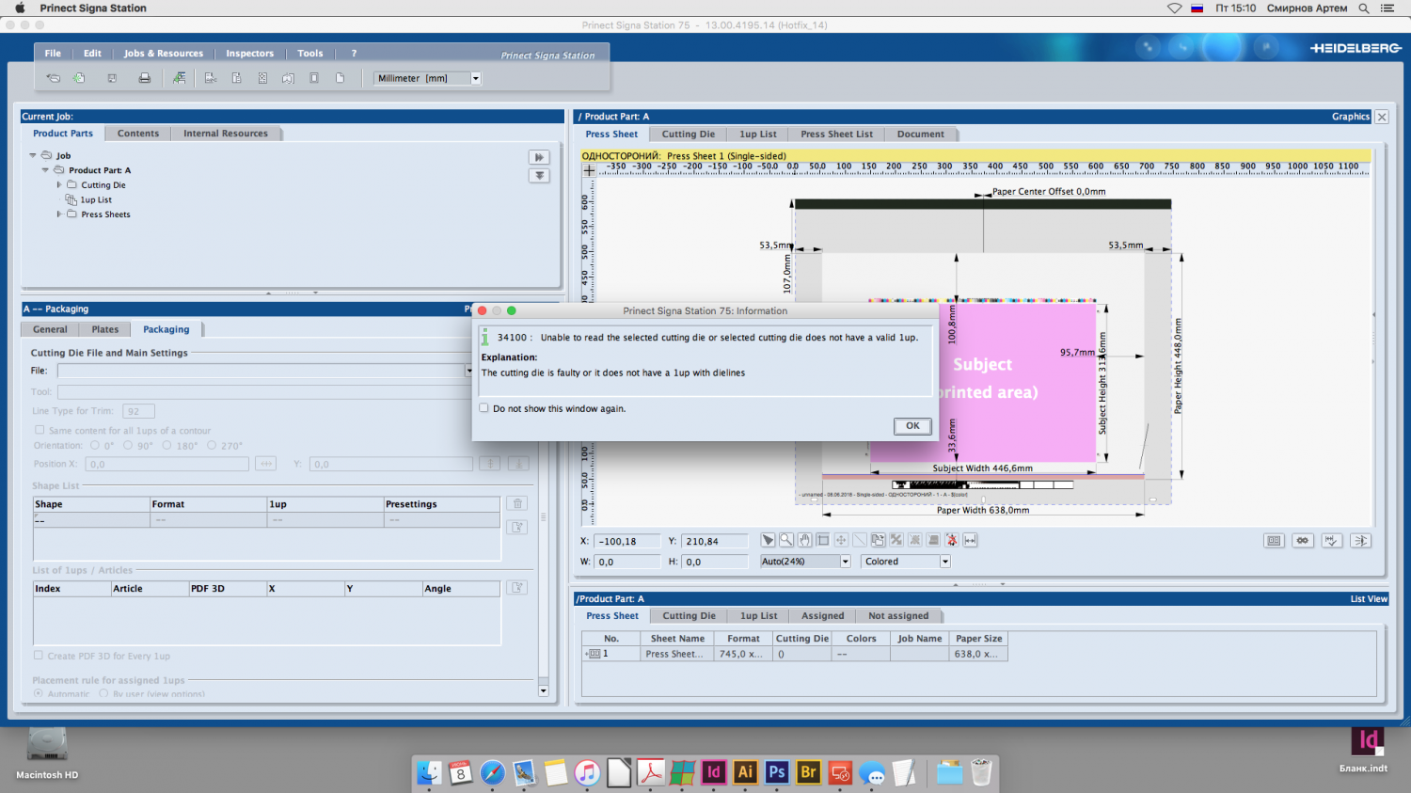Click the fast-forward arrow button in Current Job
Viewport: 1411px width, 793px height.
(x=539, y=157)
